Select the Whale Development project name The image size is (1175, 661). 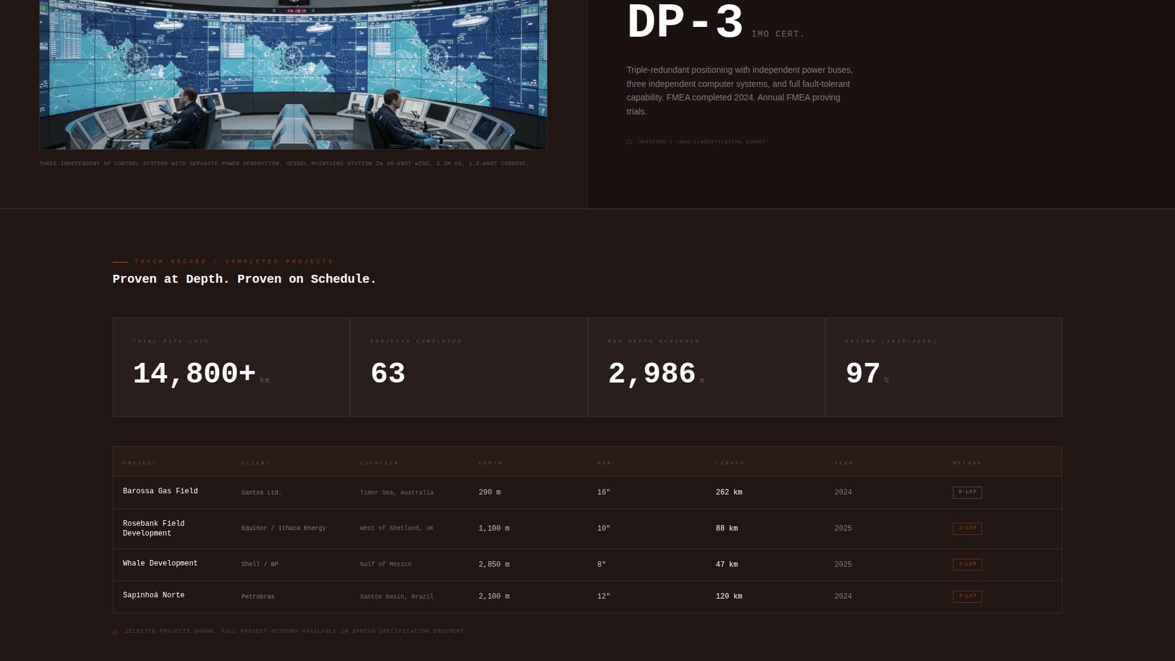pos(160,564)
